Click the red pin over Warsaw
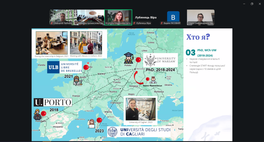Viewport: 264px width, 142px height. click(138, 60)
